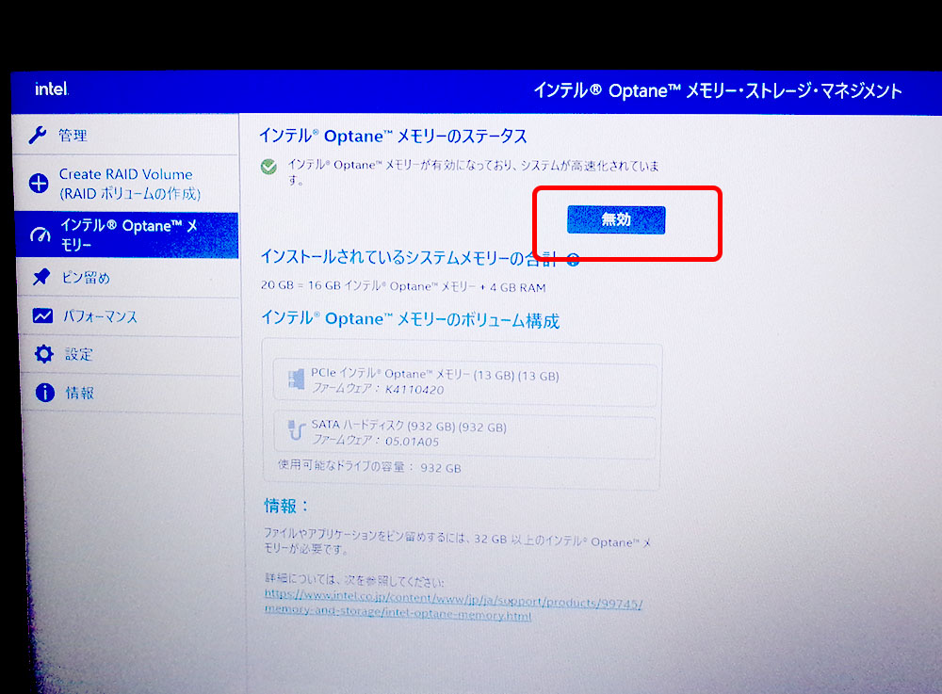The width and height of the screenshot is (942, 694).
Task: Open the intel.co.jp support link
Action: pyautogui.click(x=452, y=605)
